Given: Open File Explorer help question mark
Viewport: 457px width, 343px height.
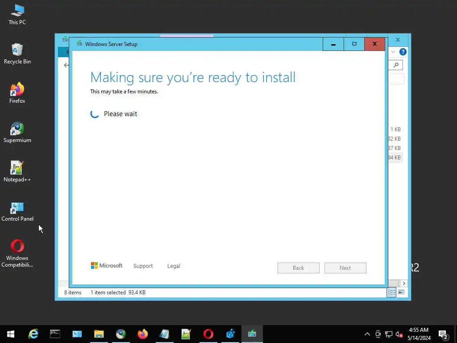Looking at the screenshot, I should [x=403, y=52].
